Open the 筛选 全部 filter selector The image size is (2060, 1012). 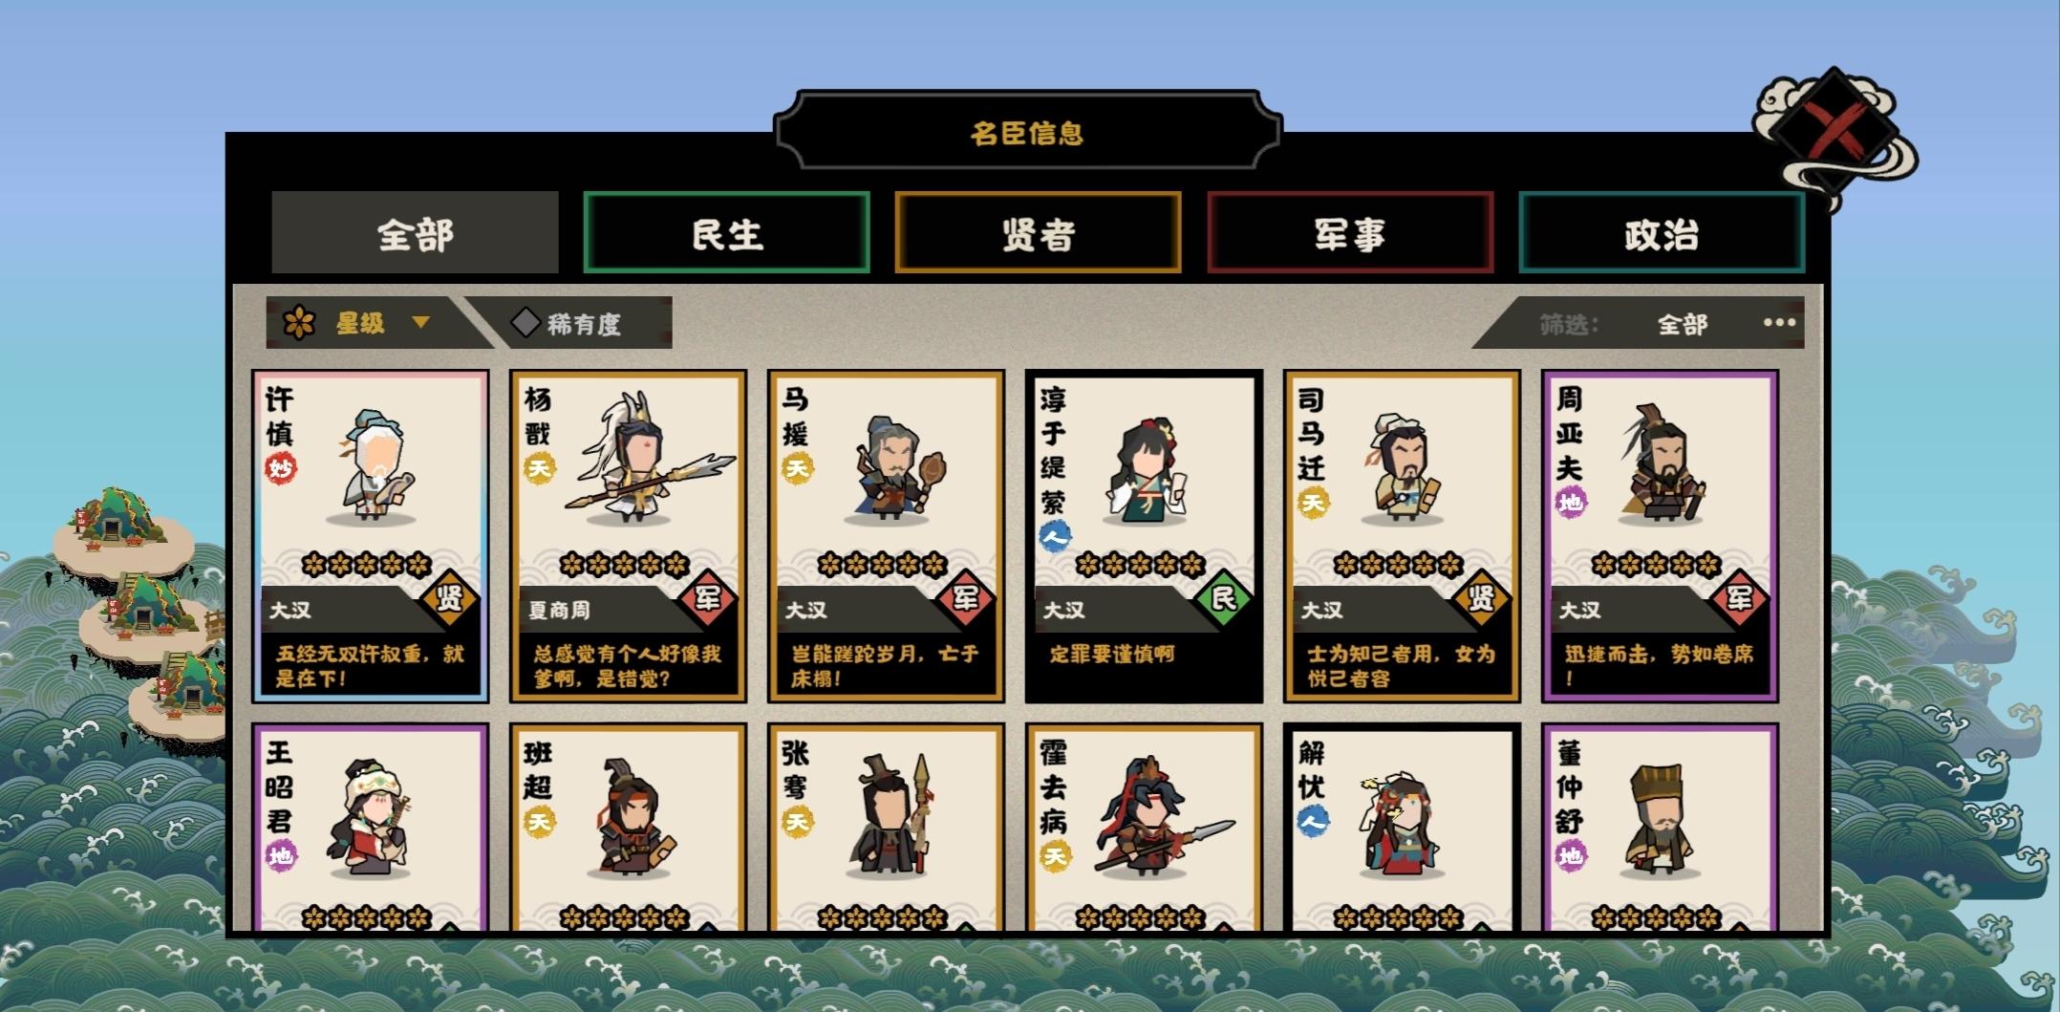coord(1682,325)
